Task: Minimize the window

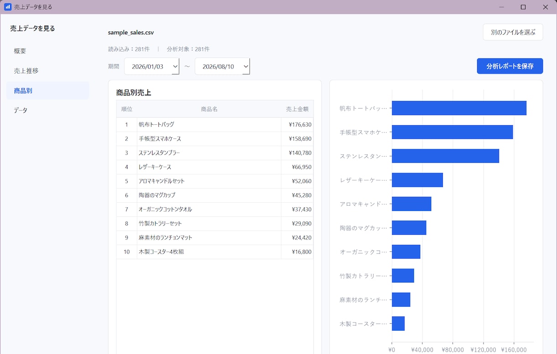Action: click(502, 7)
